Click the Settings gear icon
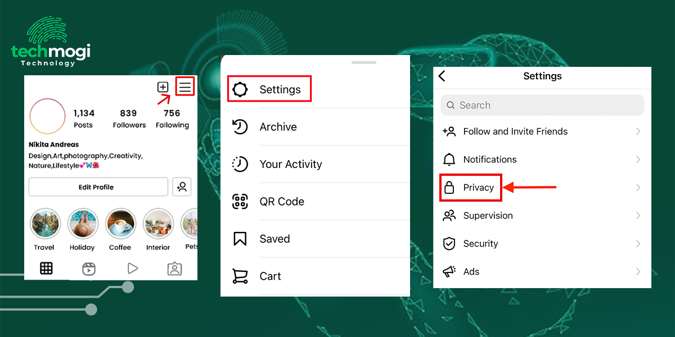The image size is (675, 337). click(x=240, y=89)
